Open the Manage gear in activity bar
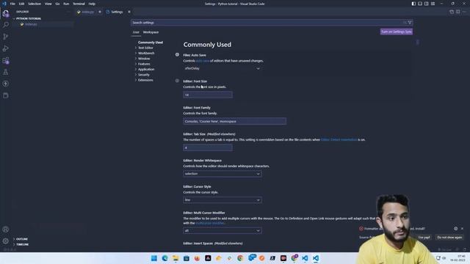This screenshot has width=470, height=264. 6,241
